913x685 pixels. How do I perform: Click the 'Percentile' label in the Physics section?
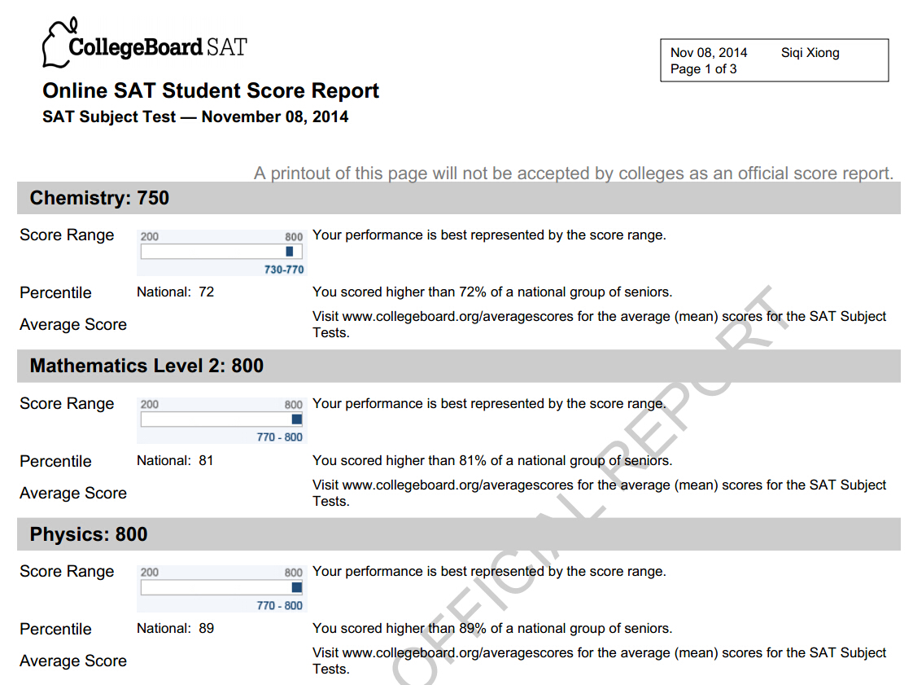(56, 629)
